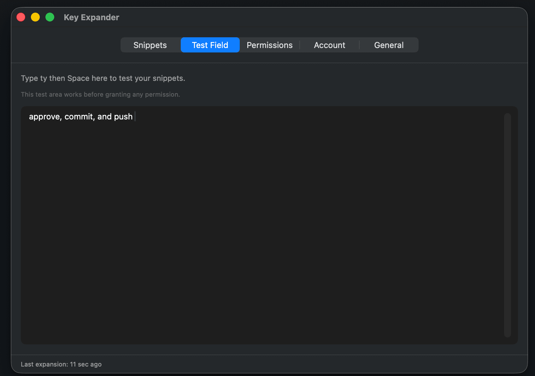Image resolution: width=535 pixels, height=376 pixels.
Task: Click the 'Last expansion: 11 sec ago' status
Action: coord(61,364)
